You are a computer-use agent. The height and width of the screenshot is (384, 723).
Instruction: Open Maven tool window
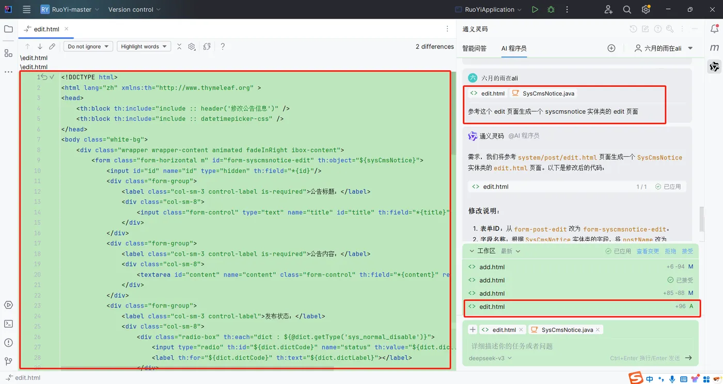click(715, 48)
